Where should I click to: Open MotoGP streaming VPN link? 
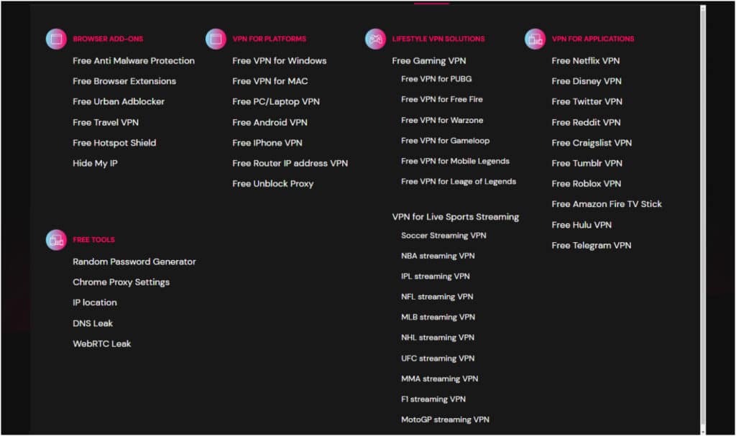click(445, 419)
